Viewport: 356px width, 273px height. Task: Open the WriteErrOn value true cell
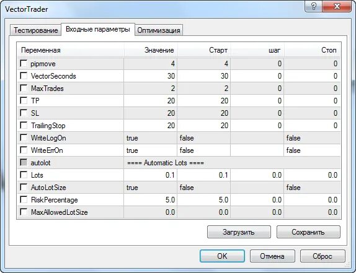151,150
